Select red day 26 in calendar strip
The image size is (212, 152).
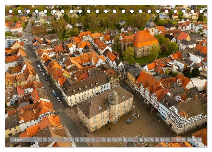pos(173,140)
